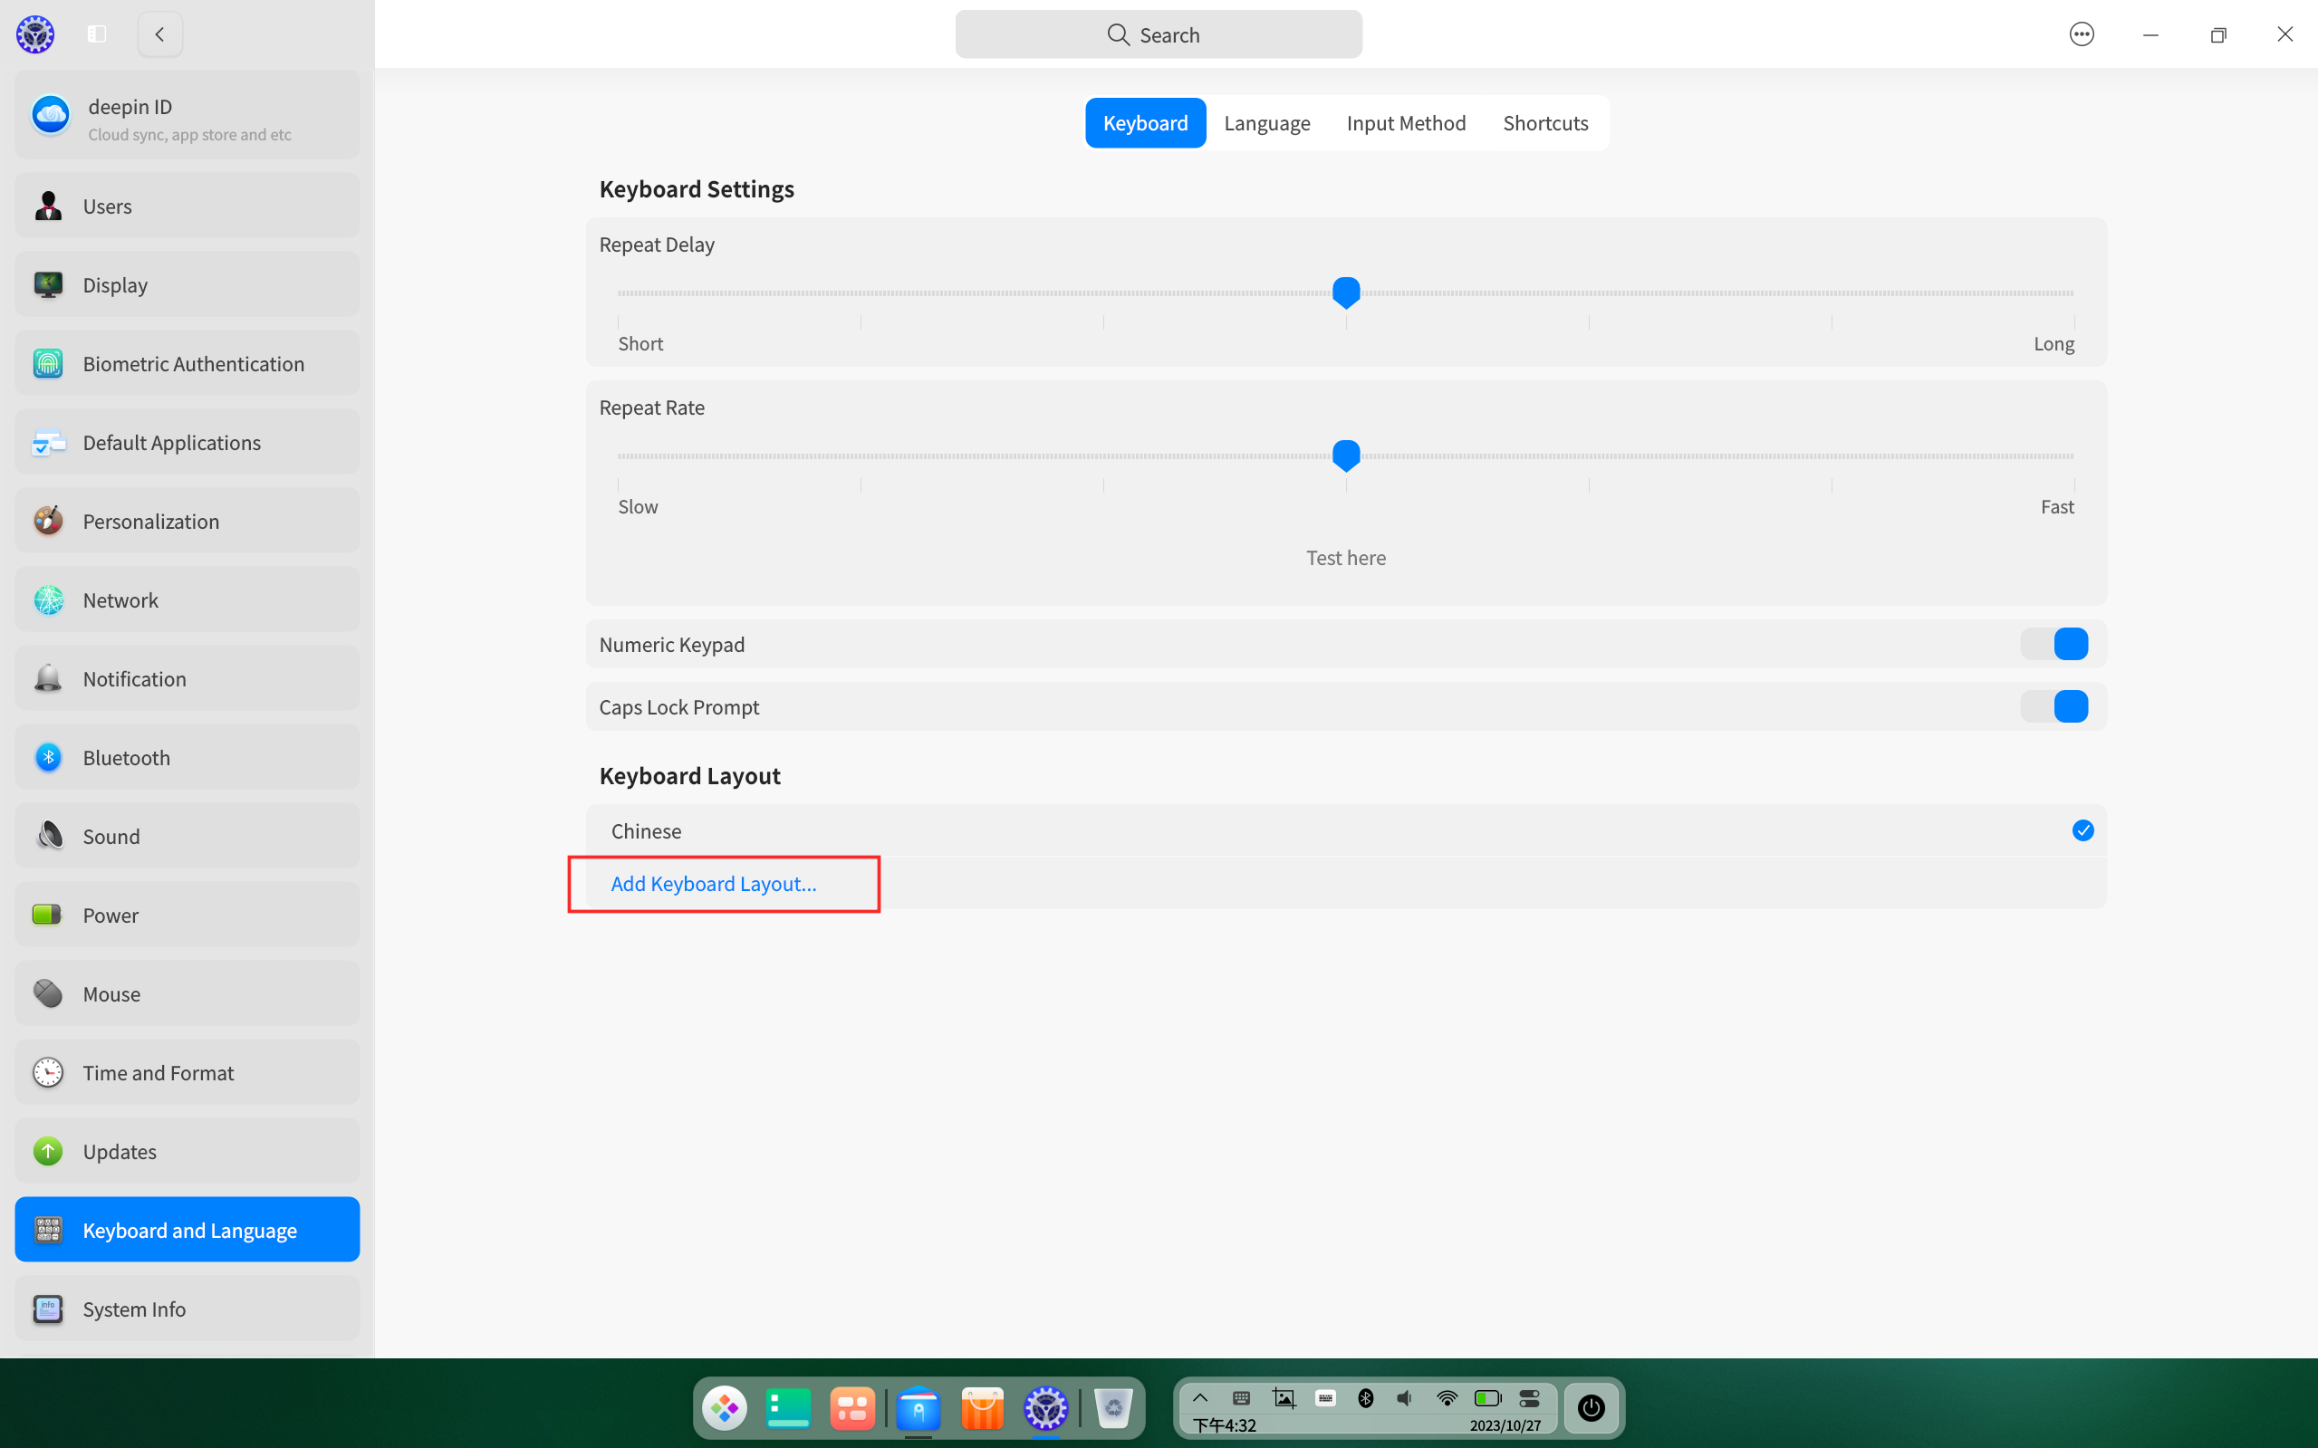2318x1448 pixels.
Task: Turn off Caps Lock Prompt
Action: click(2054, 705)
